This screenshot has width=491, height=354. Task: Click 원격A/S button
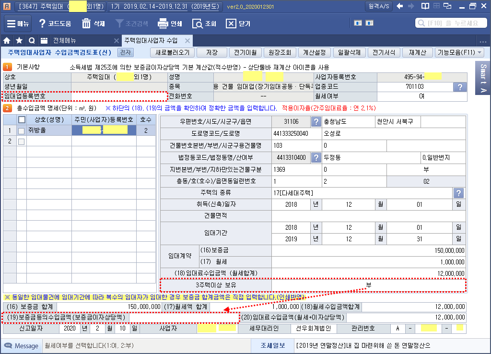[x=379, y=6]
